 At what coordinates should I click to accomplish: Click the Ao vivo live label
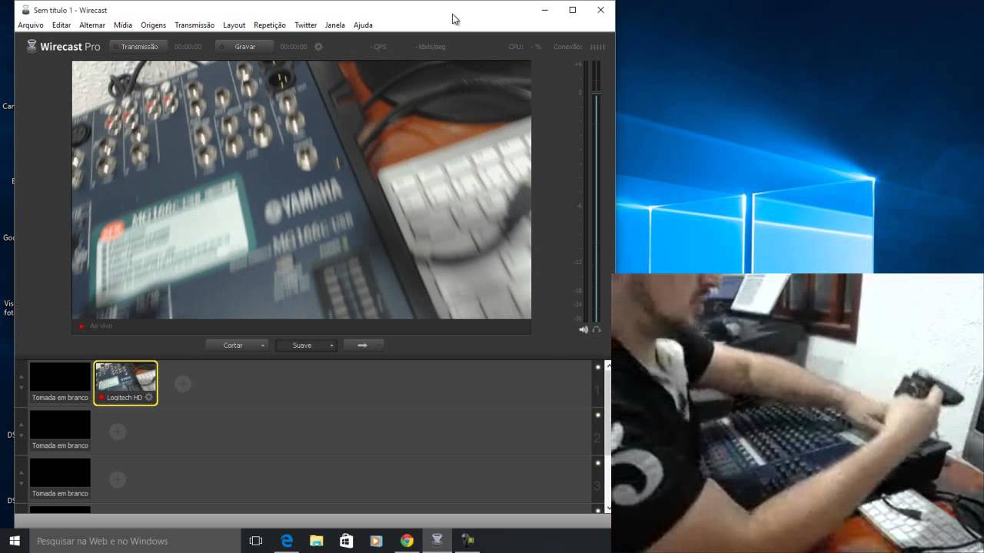click(x=101, y=326)
